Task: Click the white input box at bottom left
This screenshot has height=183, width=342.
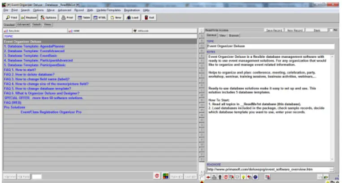Action: [x=37, y=176]
